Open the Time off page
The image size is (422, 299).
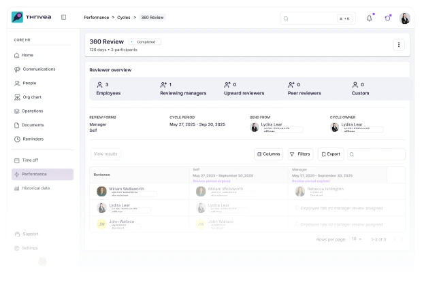pyautogui.click(x=31, y=160)
